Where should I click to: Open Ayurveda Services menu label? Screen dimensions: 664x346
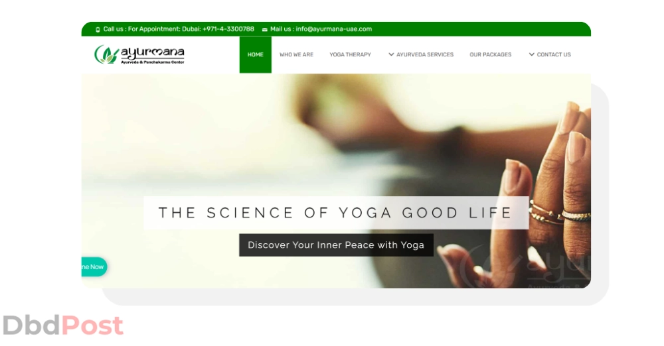pyautogui.click(x=425, y=54)
